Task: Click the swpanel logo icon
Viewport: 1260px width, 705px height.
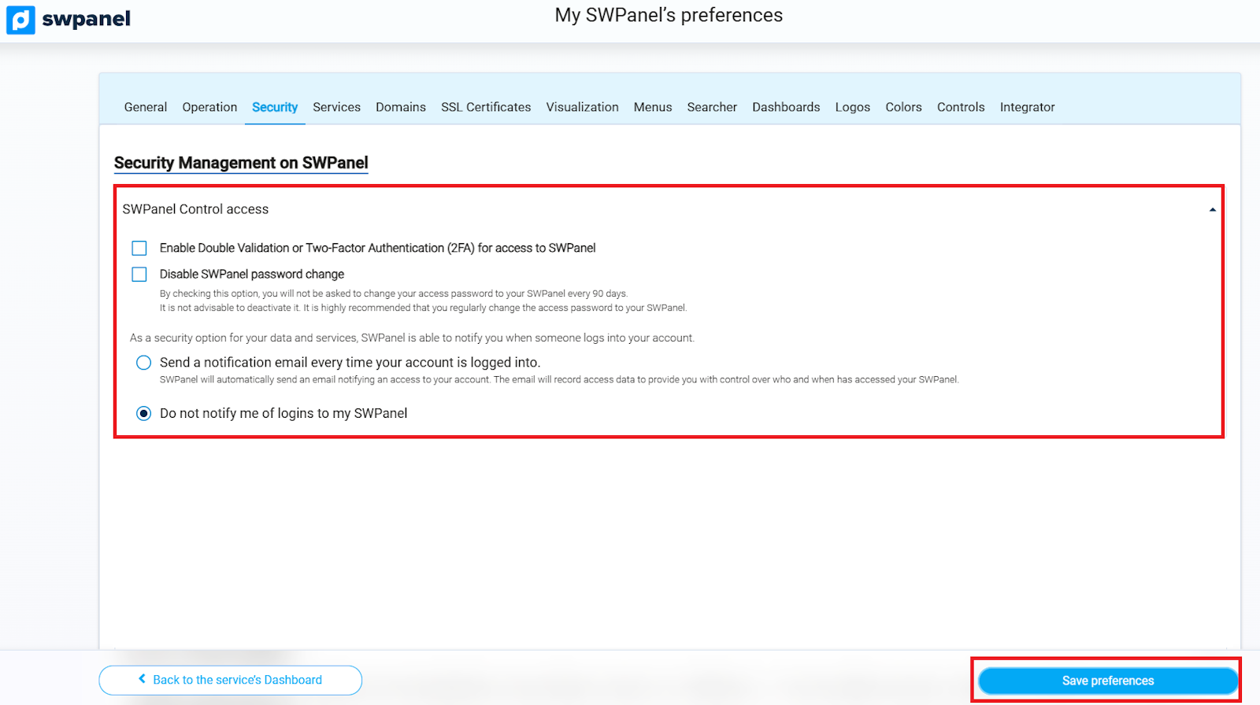Action: point(20,20)
